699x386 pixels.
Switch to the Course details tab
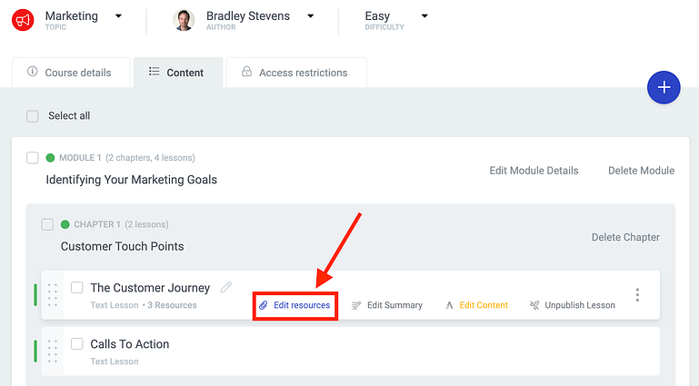coord(69,73)
